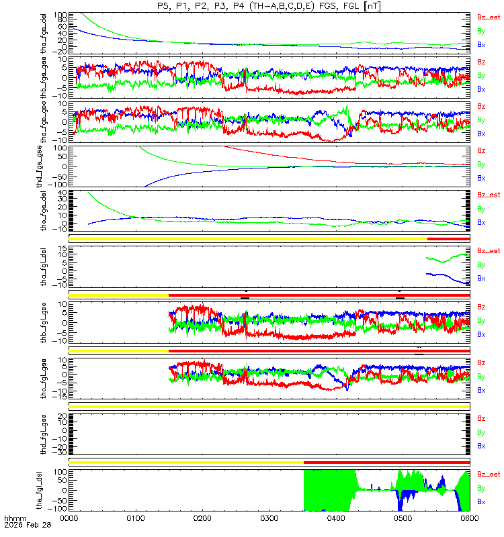Screen dimensions: 504x537
Task: Click the blue Bx legend beside tha_fgl_dsl
Action: pos(481,278)
